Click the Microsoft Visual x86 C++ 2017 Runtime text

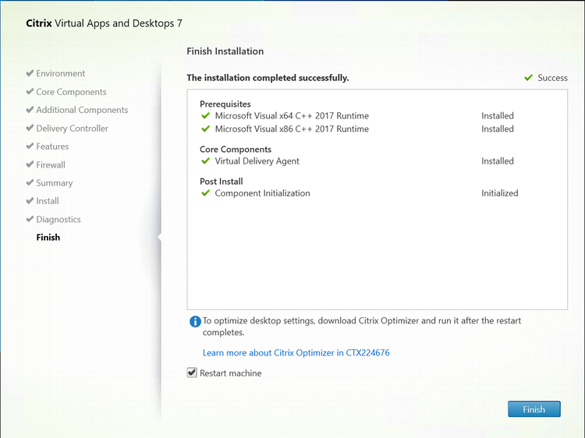(292, 129)
